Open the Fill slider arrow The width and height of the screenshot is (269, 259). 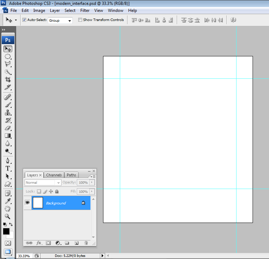(92, 191)
